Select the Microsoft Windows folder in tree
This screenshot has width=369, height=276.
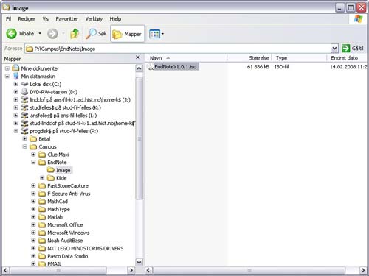click(68, 233)
